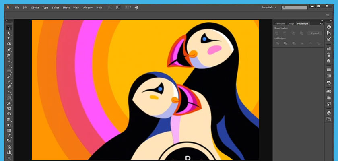This screenshot has height=161, width=338.
Task: Open the Stroke panel
Action: [328, 70]
